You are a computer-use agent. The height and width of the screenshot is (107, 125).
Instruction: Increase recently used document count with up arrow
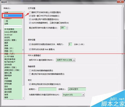[x=67, y=27]
